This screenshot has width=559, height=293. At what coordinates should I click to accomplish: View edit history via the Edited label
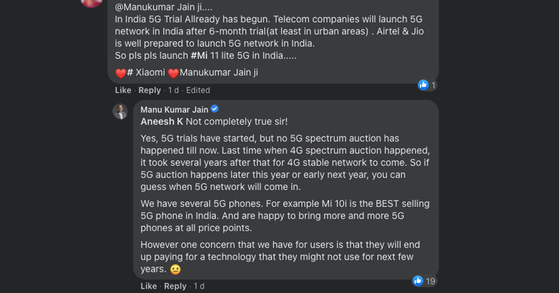[x=198, y=90]
